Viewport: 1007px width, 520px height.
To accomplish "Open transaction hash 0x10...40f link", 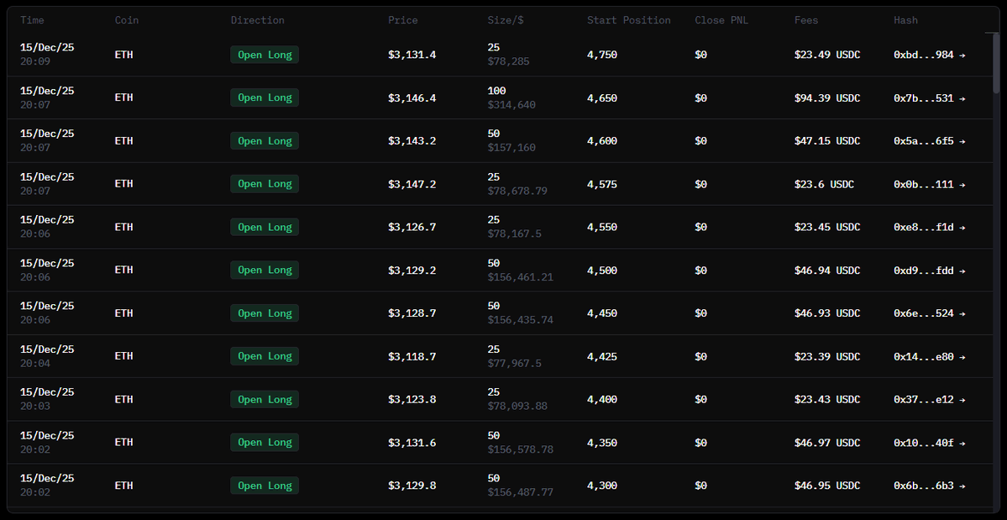I will click(x=924, y=443).
